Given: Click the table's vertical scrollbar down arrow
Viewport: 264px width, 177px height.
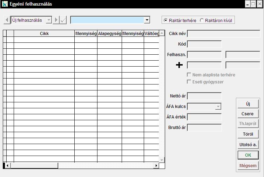Looking at the screenshot, I should (x=162, y=160).
